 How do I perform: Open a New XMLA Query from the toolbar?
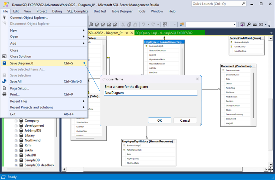[x=109, y=24]
